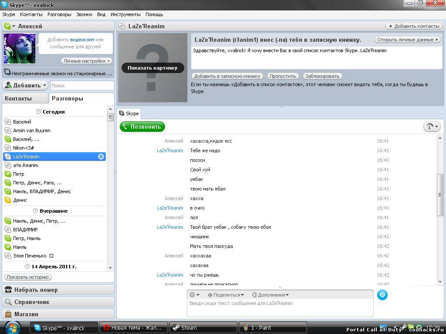Click chat scrollbar thumb

[440, 194]
